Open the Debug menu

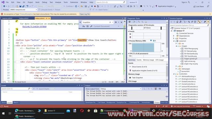(x=44, y=2)
